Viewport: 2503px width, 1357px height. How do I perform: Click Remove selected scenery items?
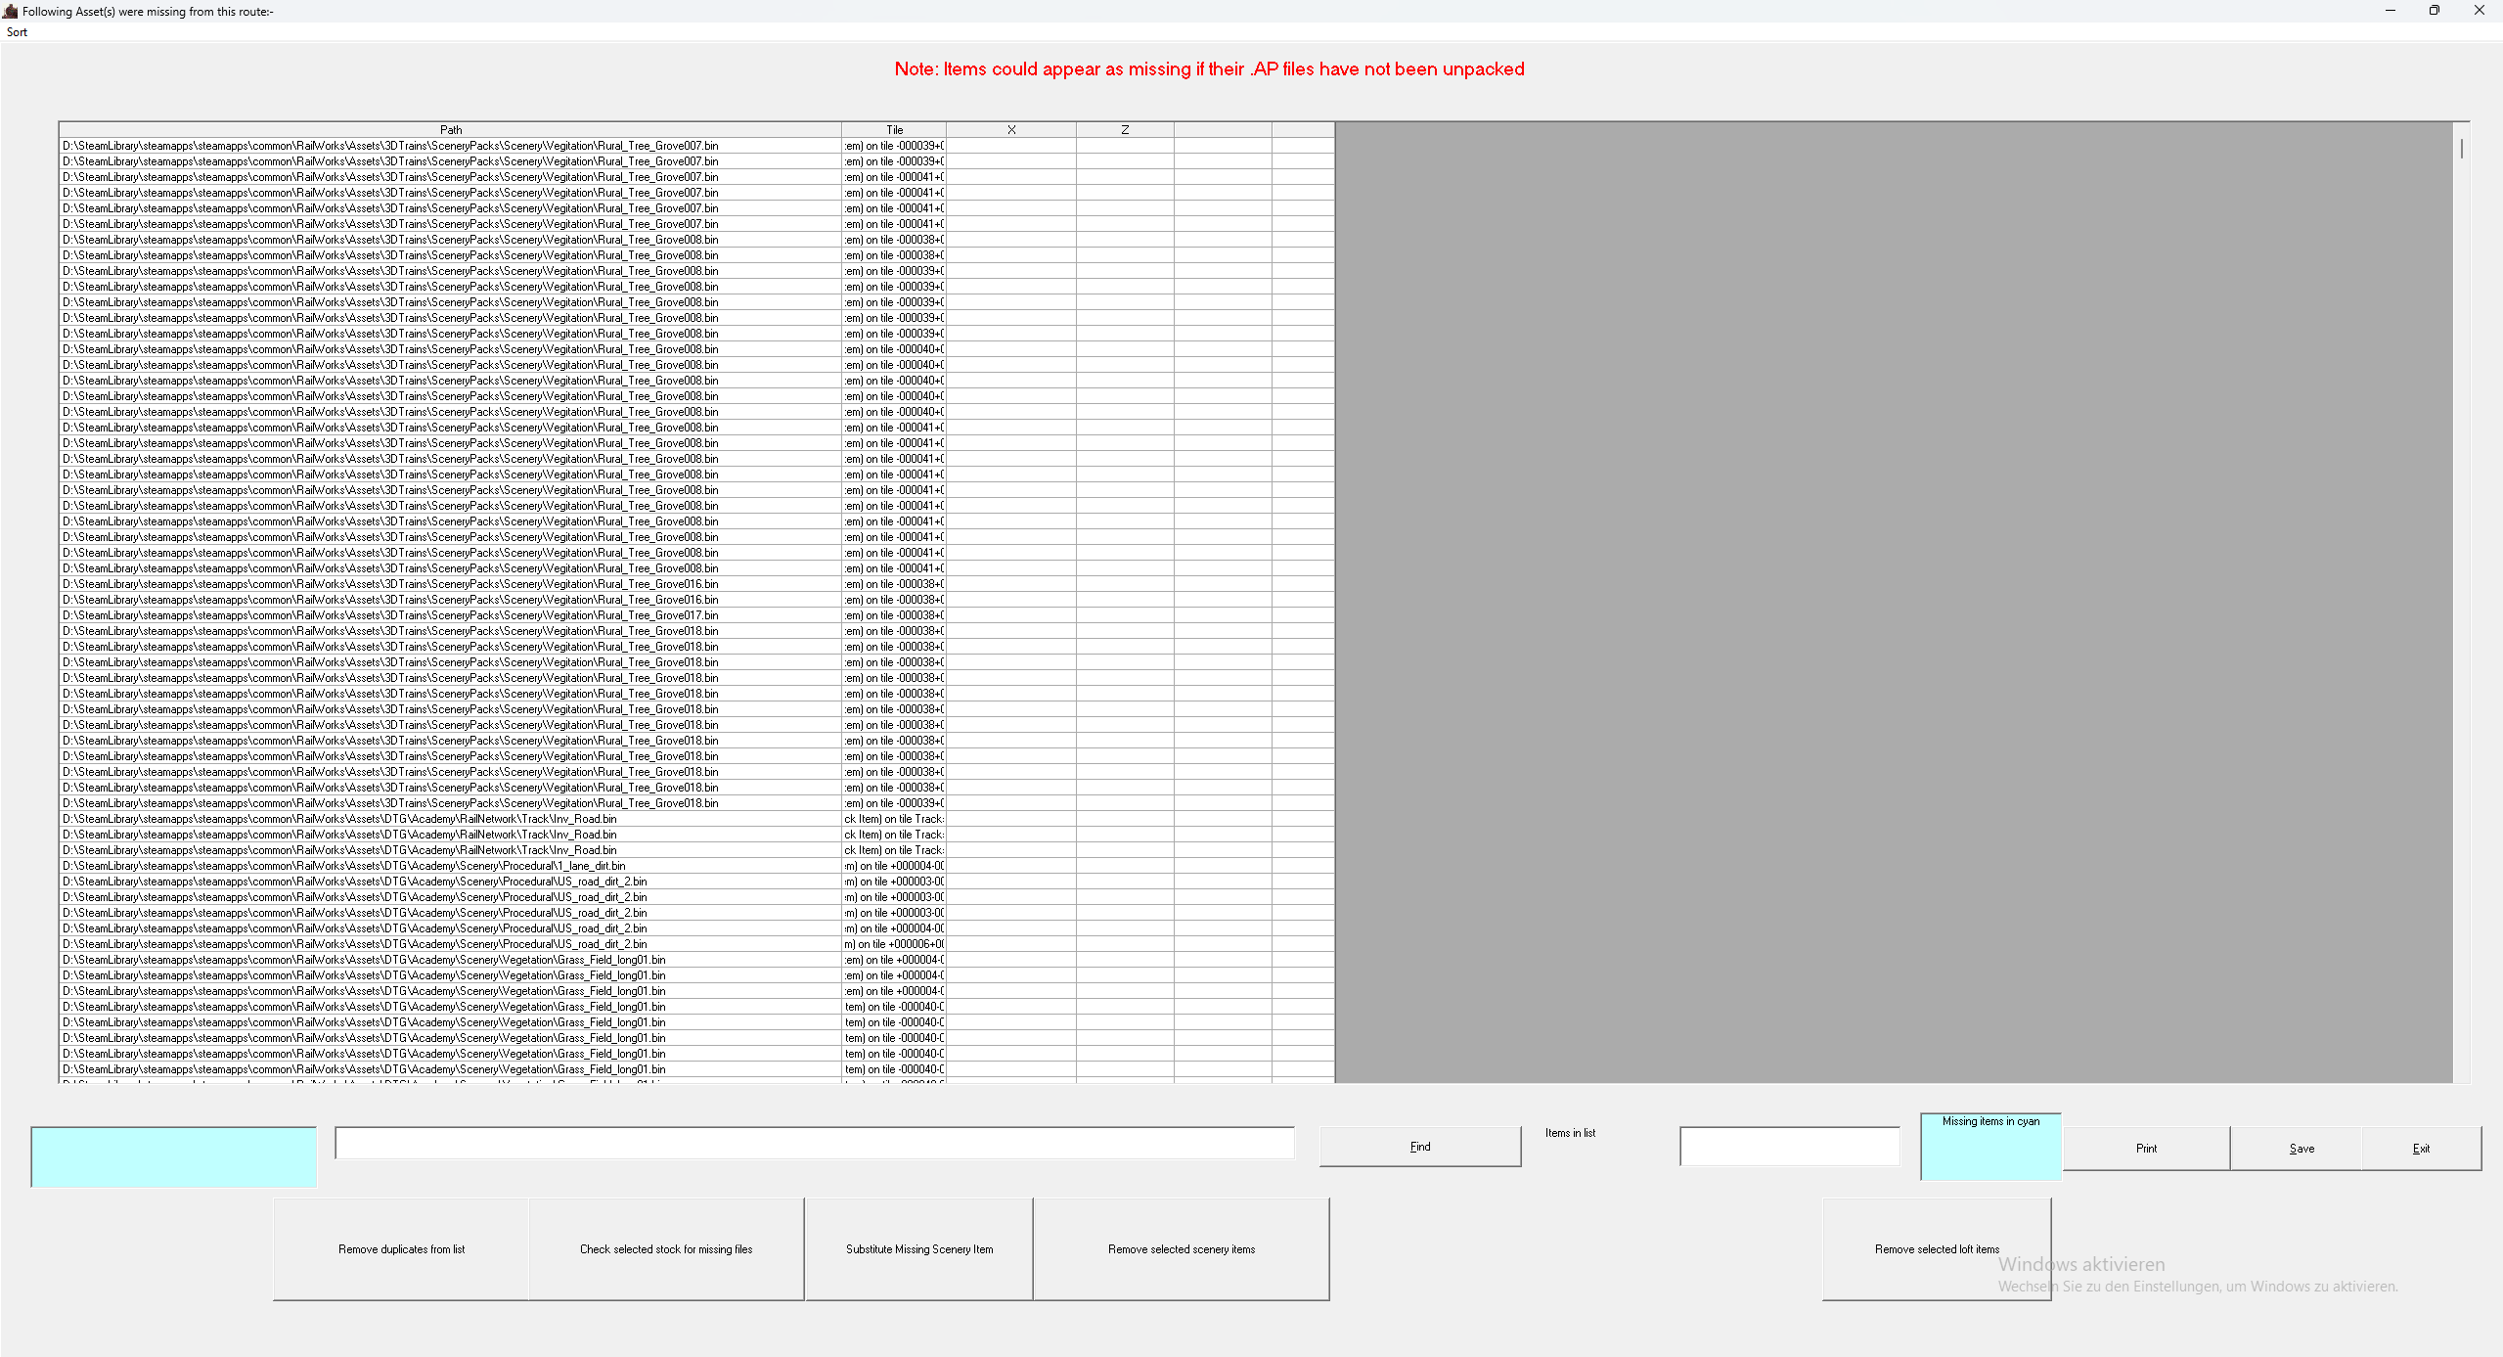click(x=1181, y=1249)
